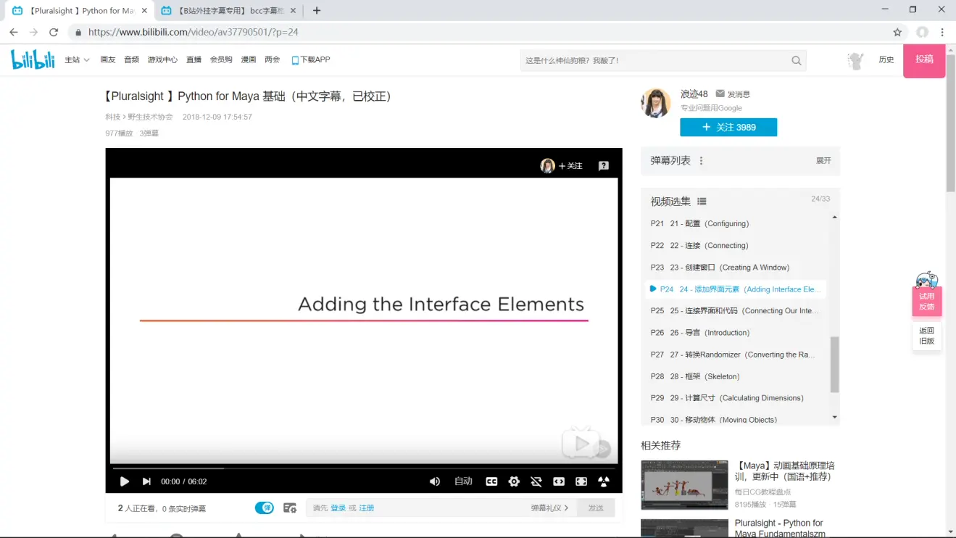Enter fullscreen mode in player

[581, 481]
